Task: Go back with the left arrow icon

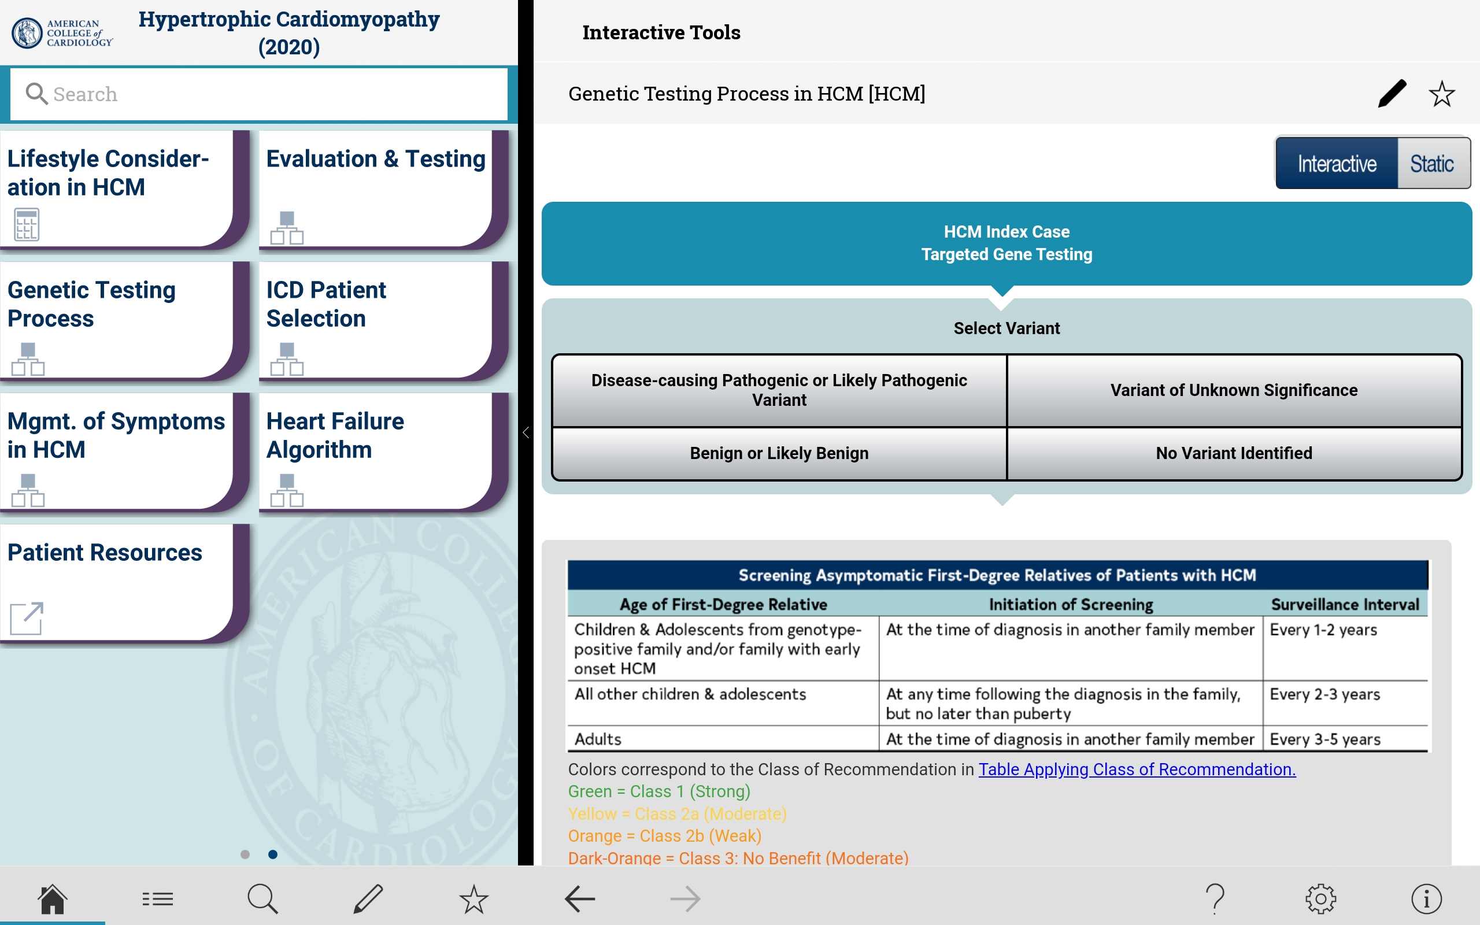Action: click(579, 898)
